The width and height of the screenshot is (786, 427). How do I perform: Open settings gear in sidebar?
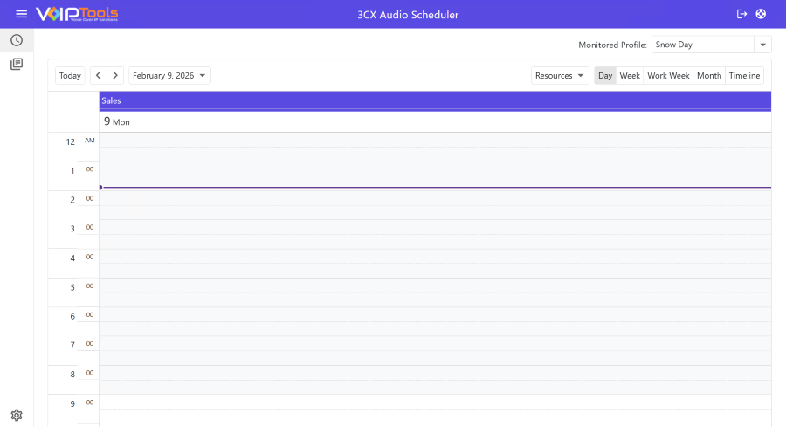[x=17, y=415]
